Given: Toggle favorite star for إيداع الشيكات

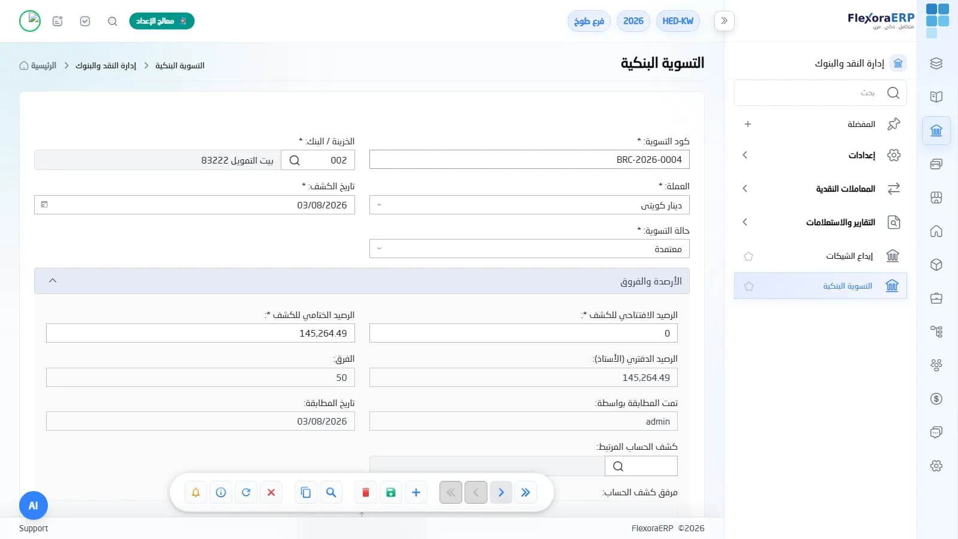Looking at the screenshot, I should click(748, 256).
